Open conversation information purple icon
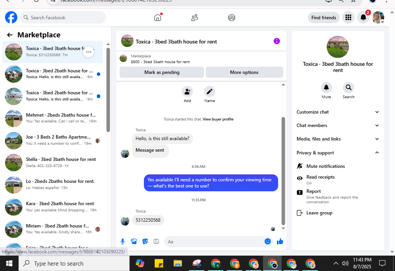 click(x=277, y=41)
